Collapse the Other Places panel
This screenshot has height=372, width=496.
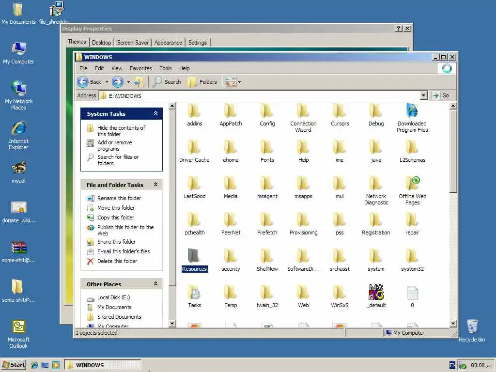pyautogui.click(x=155, y=284)
